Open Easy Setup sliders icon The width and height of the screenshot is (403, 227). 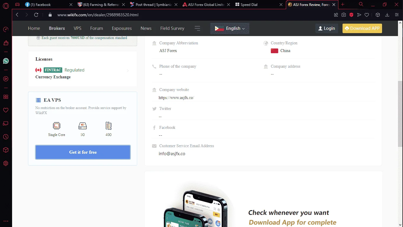(397, 15)
